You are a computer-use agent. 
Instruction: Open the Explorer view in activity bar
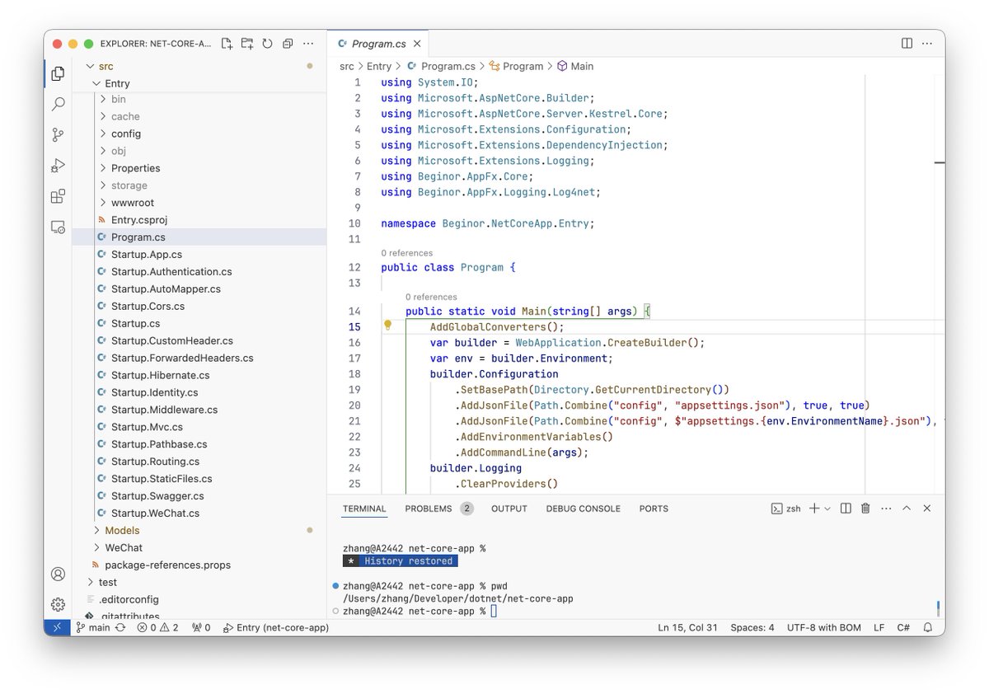click(58, 73)
